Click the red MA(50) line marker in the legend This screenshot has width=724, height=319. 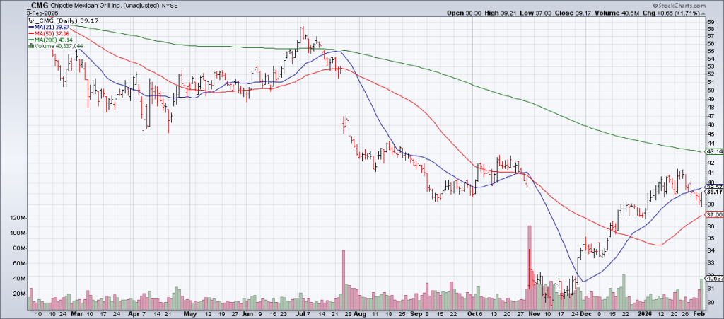click(x=30, y=34)
